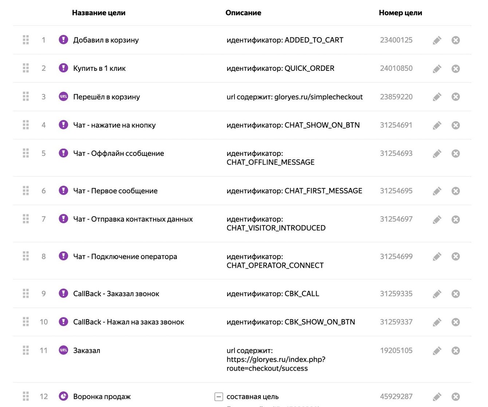
Task: Click the 'Номер цели' column header
Action: pyautogui.click(x=400, y=13)
